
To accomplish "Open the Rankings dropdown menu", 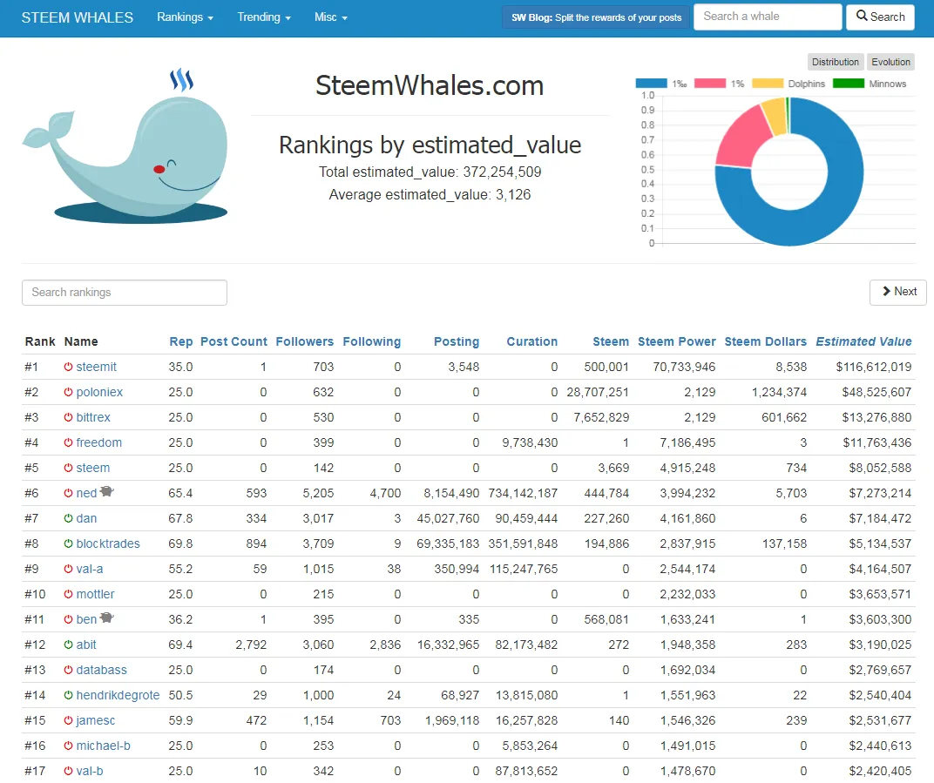I will pos(185,17).
